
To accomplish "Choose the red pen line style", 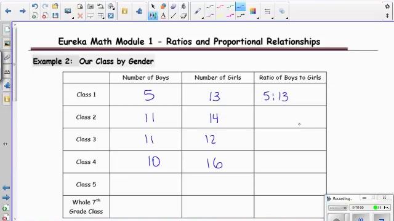I will [x=220, y=7].
